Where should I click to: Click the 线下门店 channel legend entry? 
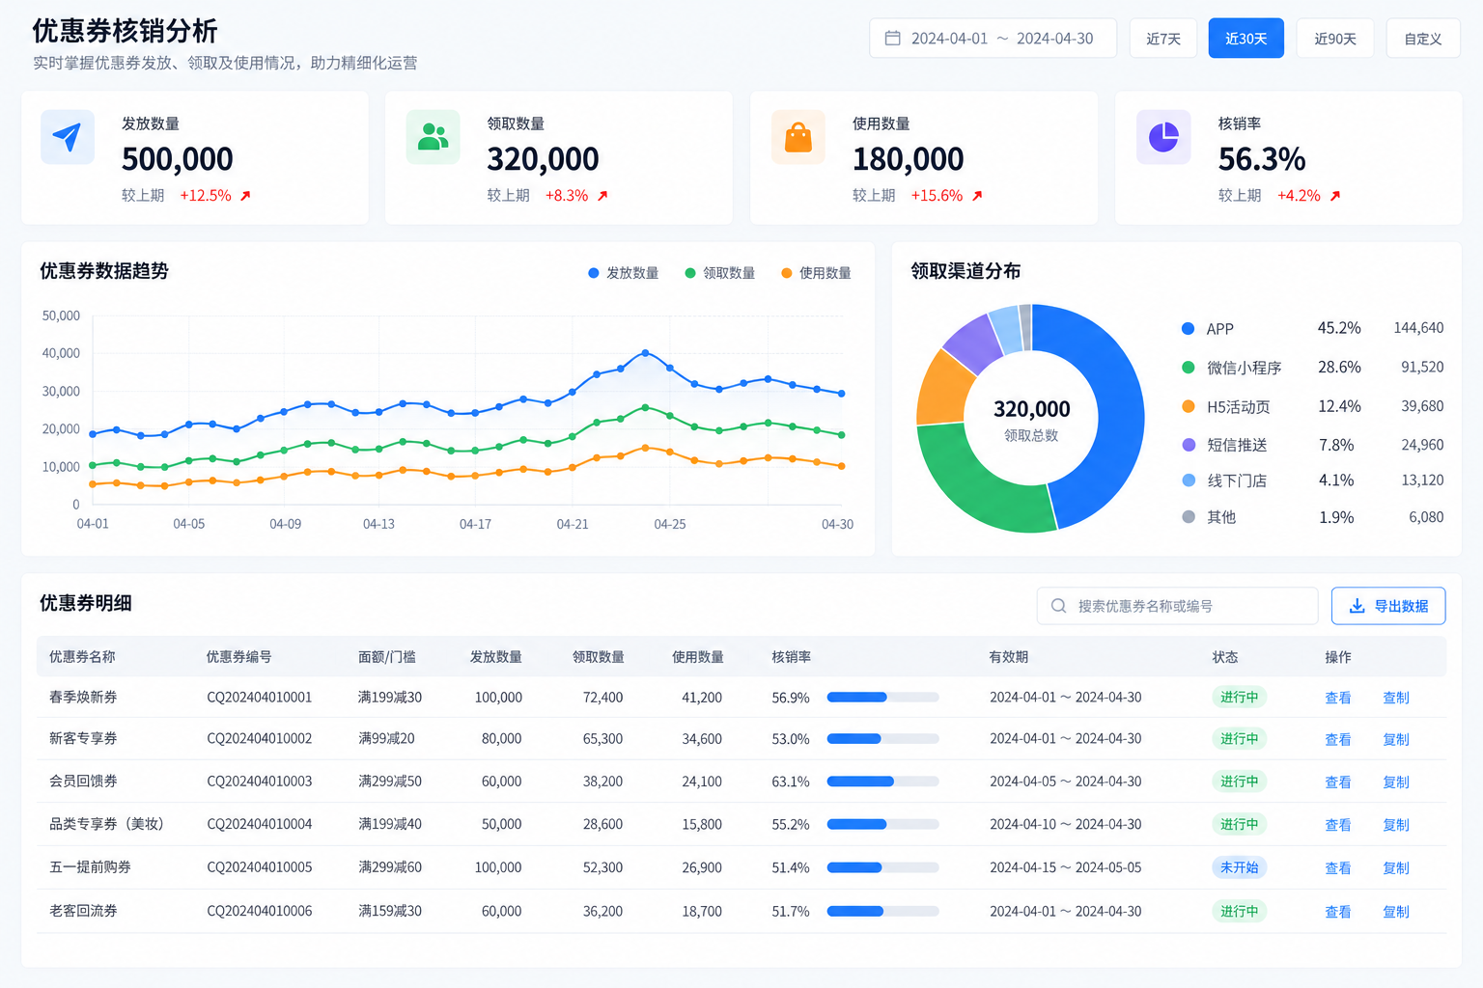[1224, 480]
